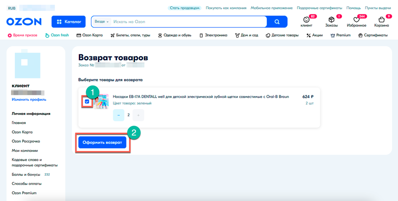Image resolution: width=398 pixels, height=201 pixels.
Task: Open the Каталог menu button
Action: pyautogui.click(x=69, y=21)
